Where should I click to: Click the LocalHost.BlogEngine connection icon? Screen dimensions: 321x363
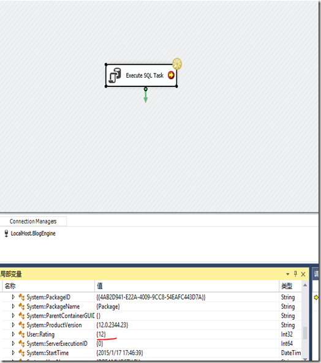(6, 233)
